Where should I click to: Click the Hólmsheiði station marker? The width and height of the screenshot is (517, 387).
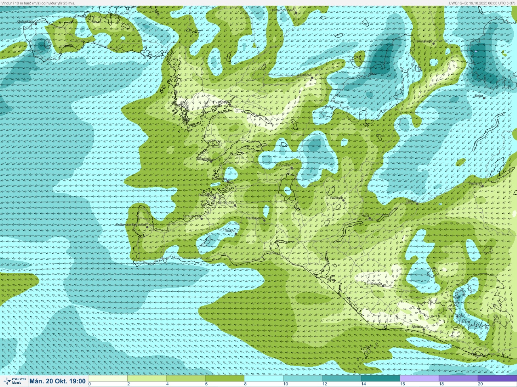point(235,205)
